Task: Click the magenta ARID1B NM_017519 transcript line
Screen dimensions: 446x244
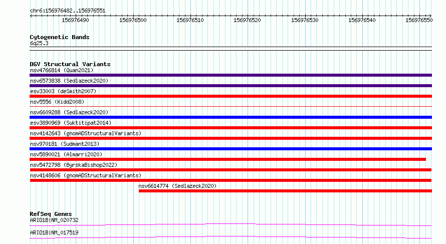Action: 231,237
